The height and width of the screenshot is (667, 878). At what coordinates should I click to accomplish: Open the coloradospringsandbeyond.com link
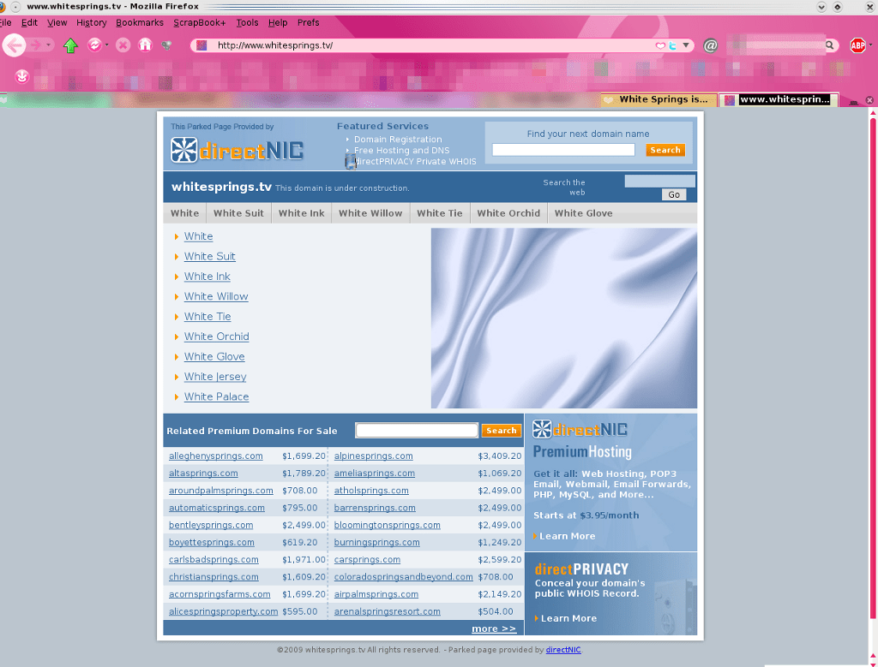point(403,577)
